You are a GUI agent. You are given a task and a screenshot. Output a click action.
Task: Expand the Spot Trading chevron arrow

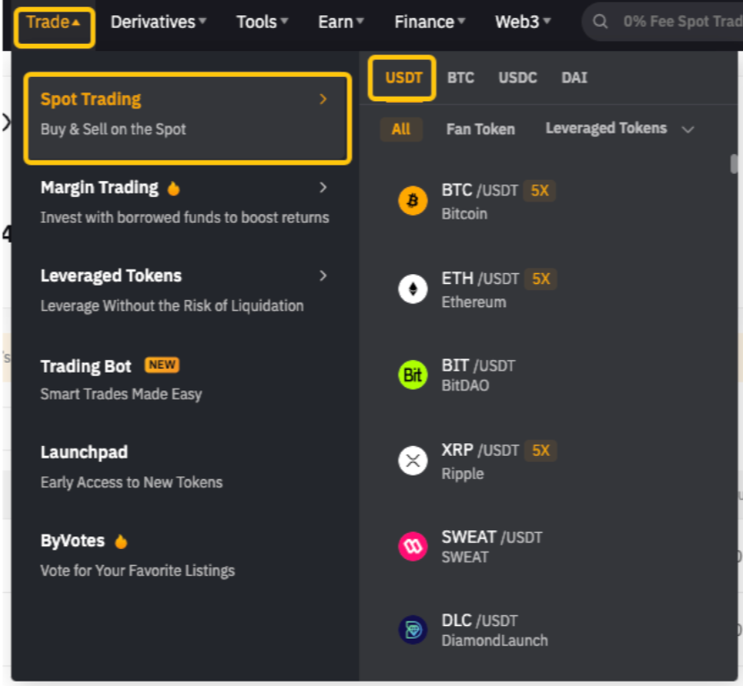(323, 99)
